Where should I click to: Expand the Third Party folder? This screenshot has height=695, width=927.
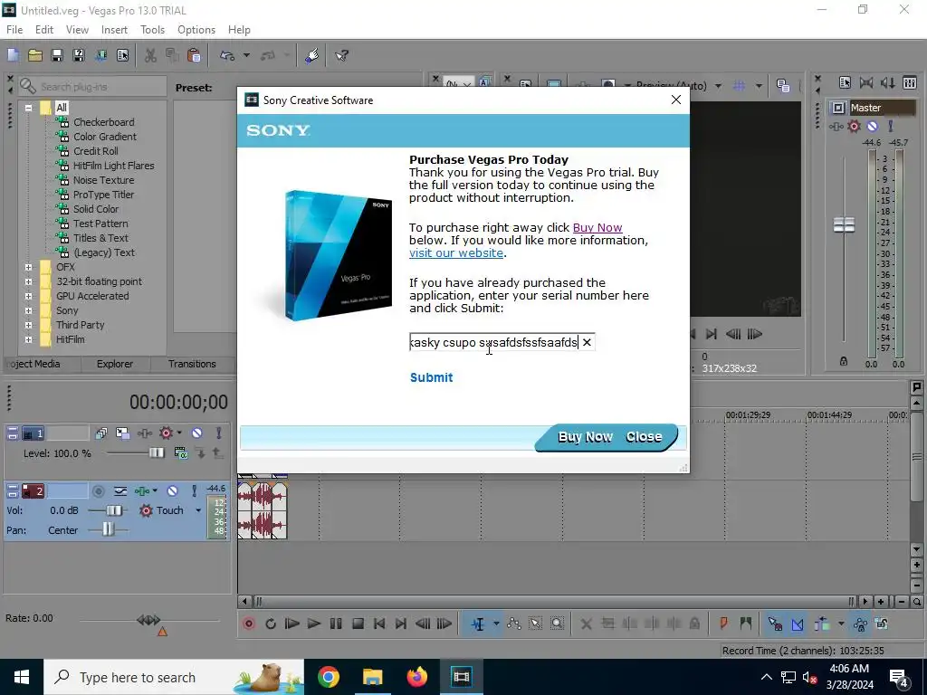[x=28, y=325]
